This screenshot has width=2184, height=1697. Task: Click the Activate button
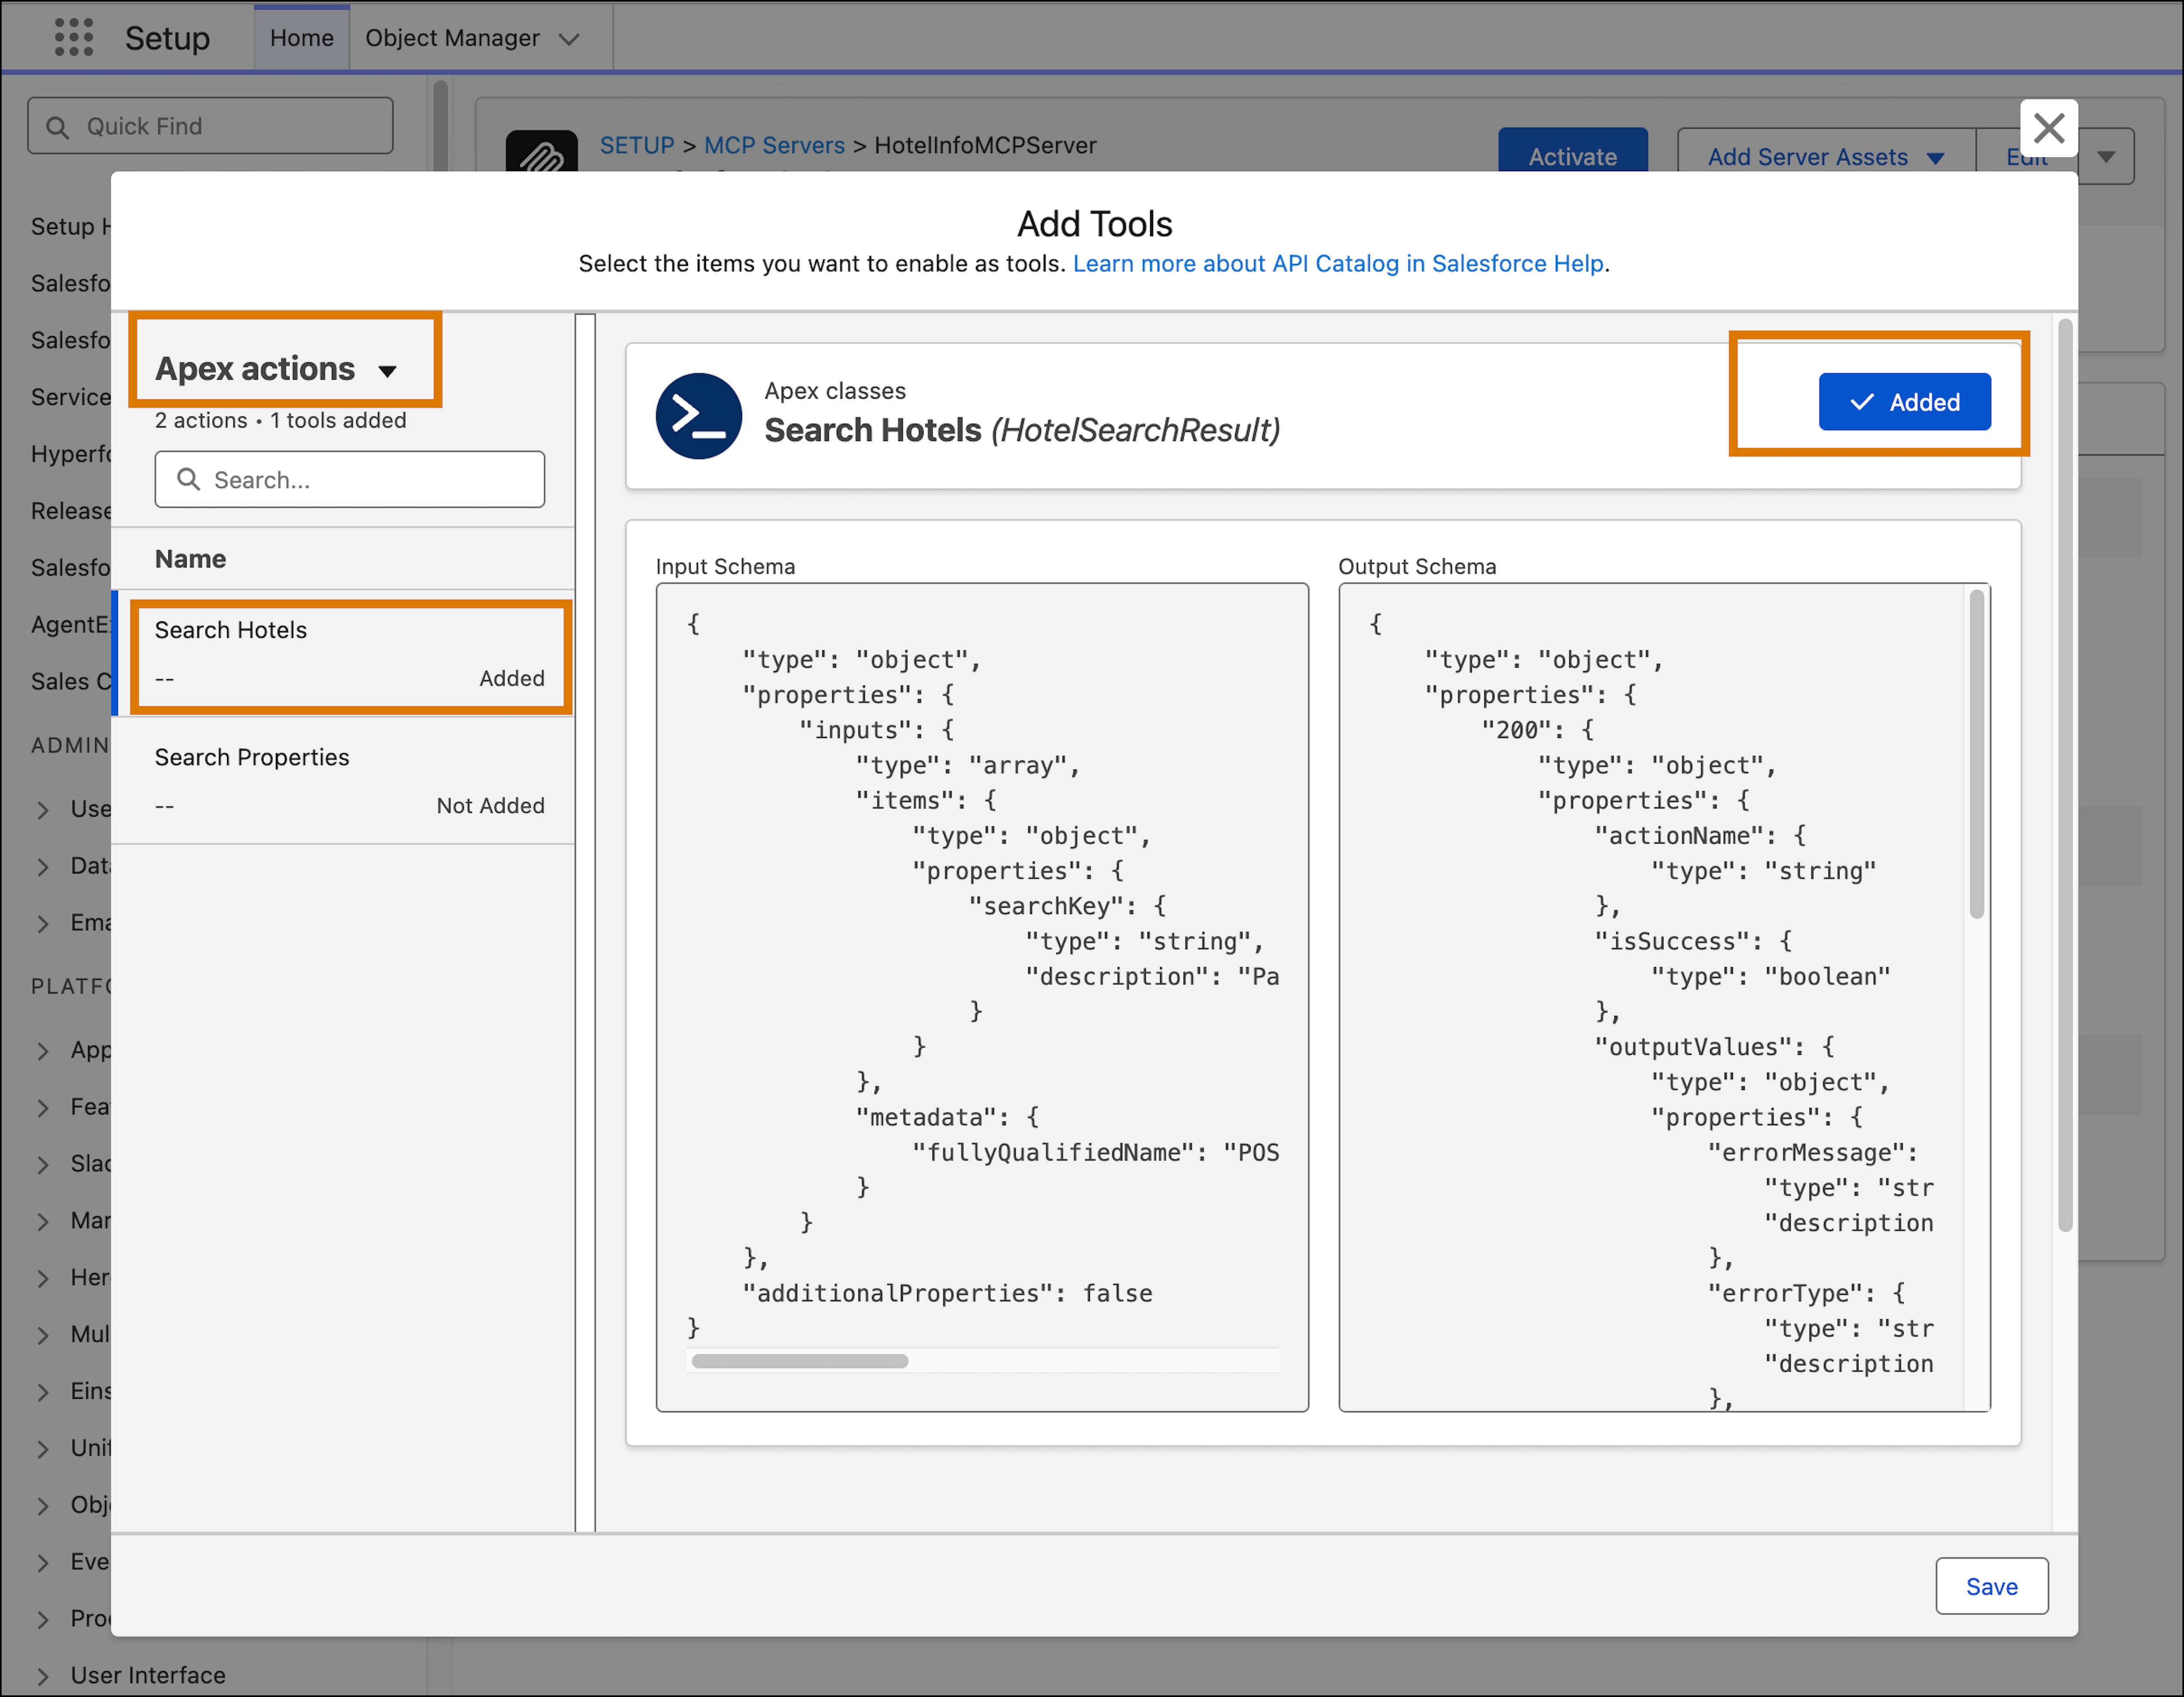click(x=1572, y=156)
